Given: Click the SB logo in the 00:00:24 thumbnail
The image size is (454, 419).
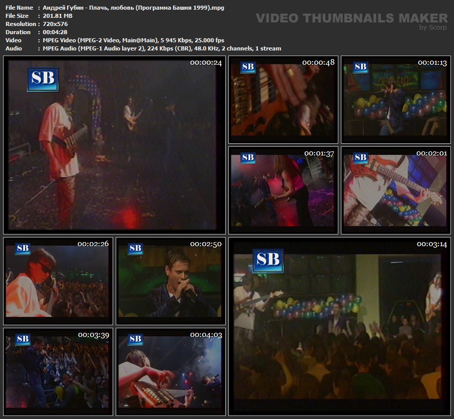Looking at the screenshot, I should coord(43,80).
